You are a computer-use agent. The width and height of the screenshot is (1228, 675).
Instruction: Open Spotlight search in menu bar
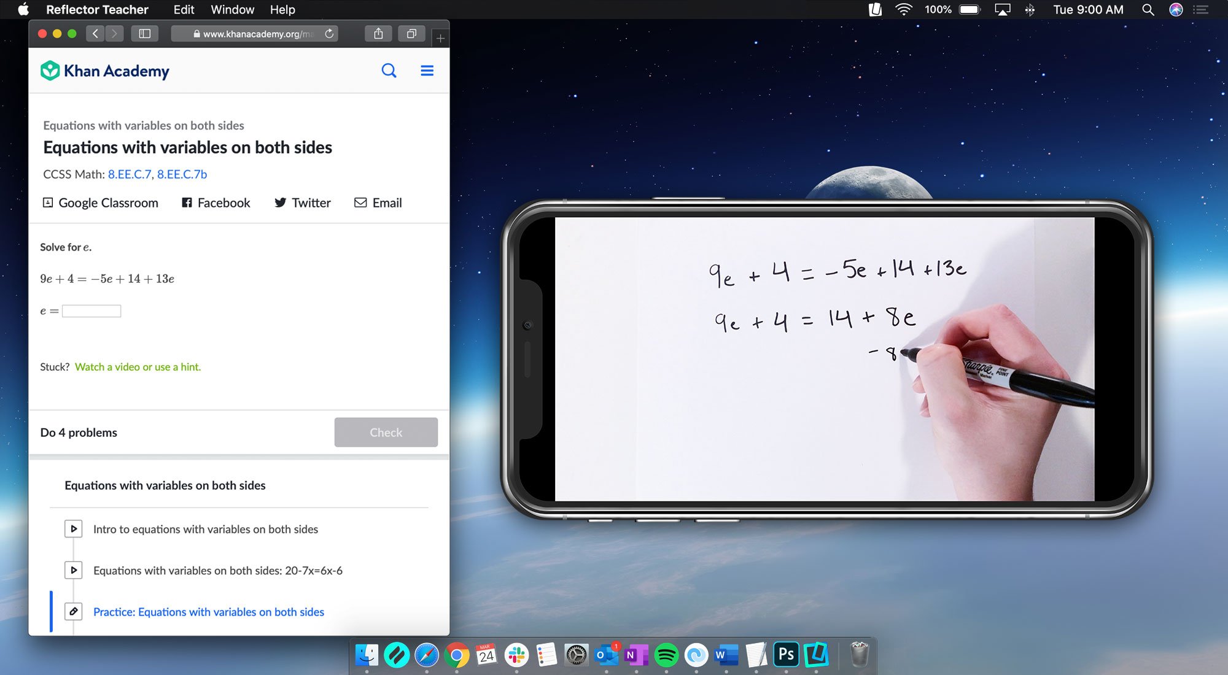(x=1148, y=10)
